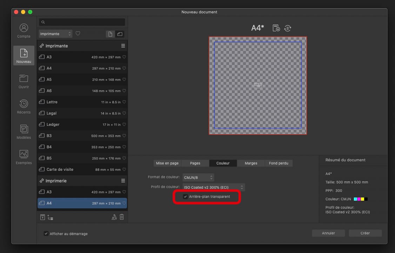Favorite the Lettre preset heart
This screenshot has height=253, width=395.
pos(124,102)
